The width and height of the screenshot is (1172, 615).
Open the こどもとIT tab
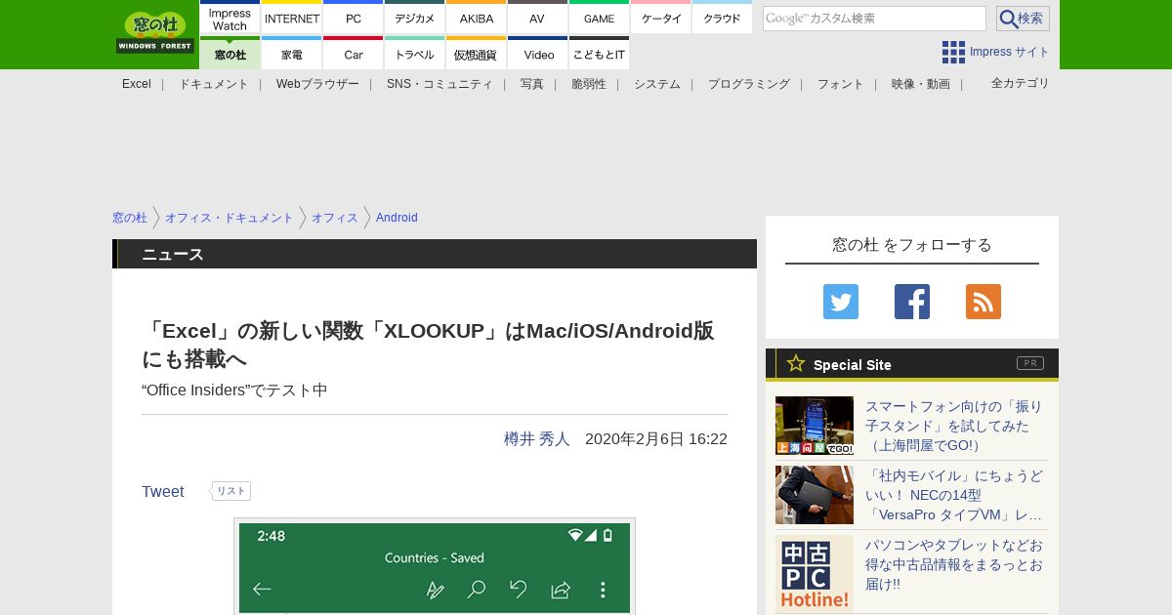point(599,54)
